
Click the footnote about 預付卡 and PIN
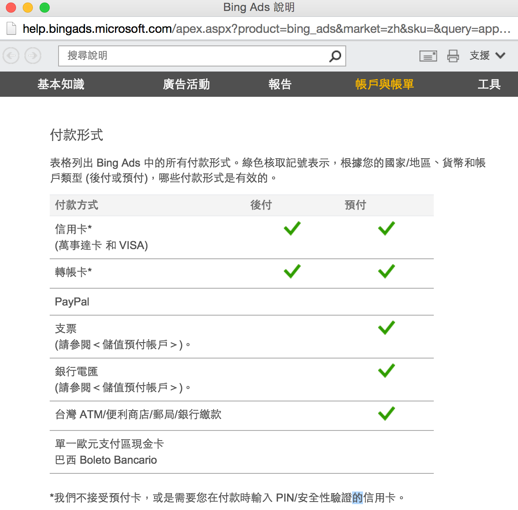[227, 498]
